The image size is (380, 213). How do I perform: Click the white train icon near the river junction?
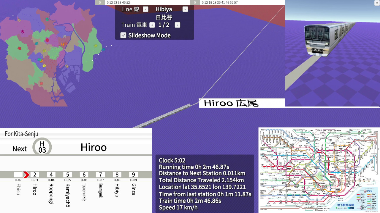(x=64, y=36)
